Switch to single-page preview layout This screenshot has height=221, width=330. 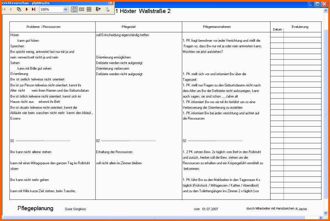[x=74, y=9]
